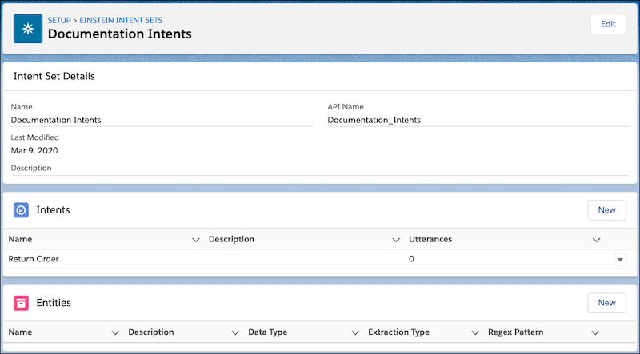Click the Utterances count 0 cell
The width and height of the screenshot is (640, 354).
(411, 259)
